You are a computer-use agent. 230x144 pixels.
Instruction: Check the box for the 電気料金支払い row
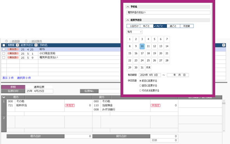4,57
